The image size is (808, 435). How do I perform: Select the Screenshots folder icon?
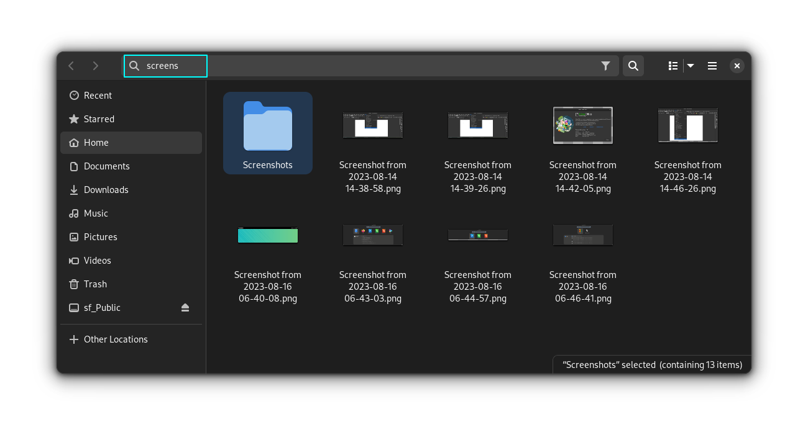(x=268, y=127)
